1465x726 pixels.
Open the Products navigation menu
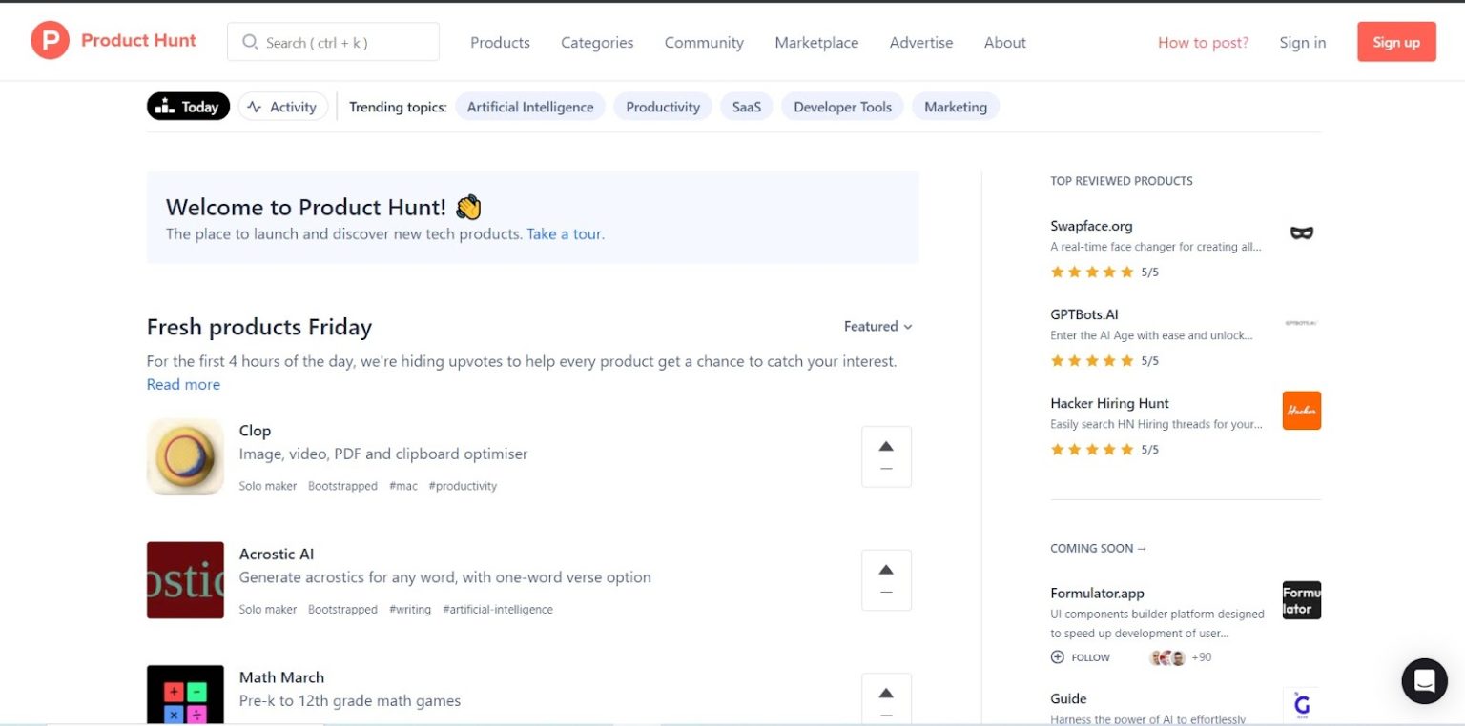[x=500, y=43]
